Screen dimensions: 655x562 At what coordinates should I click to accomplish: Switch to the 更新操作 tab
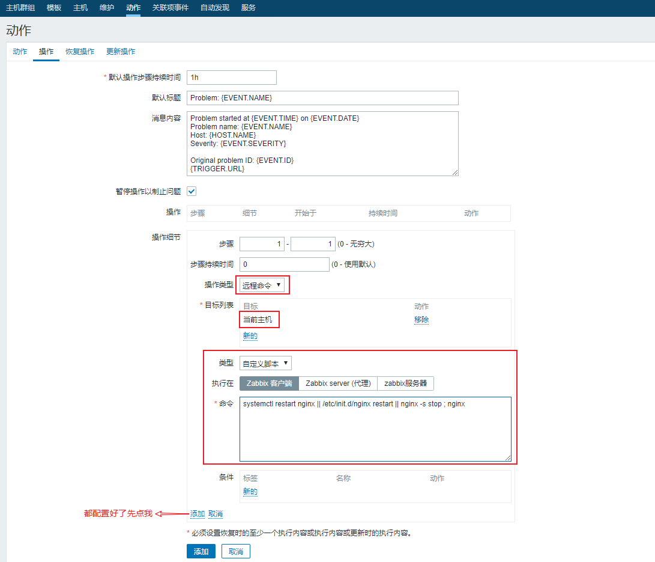[121, 52]
